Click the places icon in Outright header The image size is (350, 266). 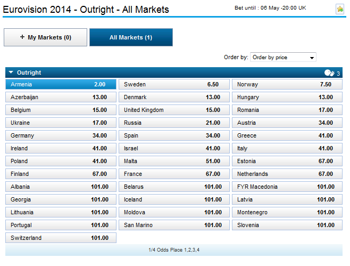[x=329, y=73]
